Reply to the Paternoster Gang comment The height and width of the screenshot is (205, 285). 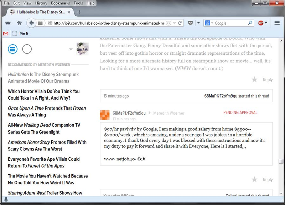click(268, 80)
